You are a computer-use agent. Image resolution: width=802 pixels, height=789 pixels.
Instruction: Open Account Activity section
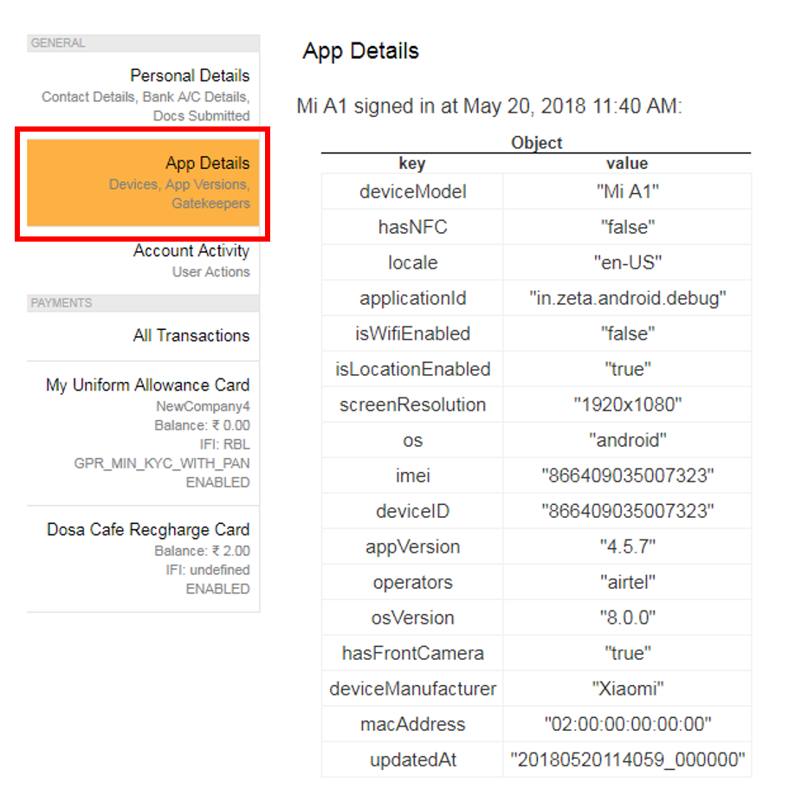click(x=143, y=261)
